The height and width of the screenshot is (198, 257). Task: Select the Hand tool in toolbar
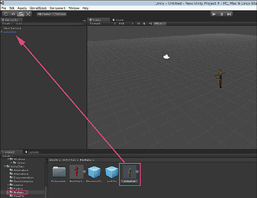pos(6,14)
